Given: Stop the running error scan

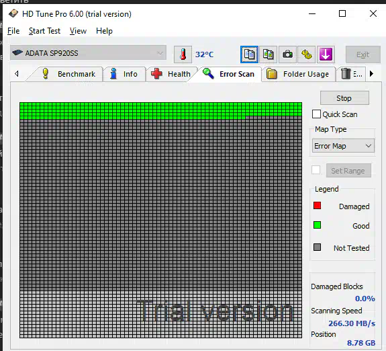Looking at the screenshot, I should point(344,98).
